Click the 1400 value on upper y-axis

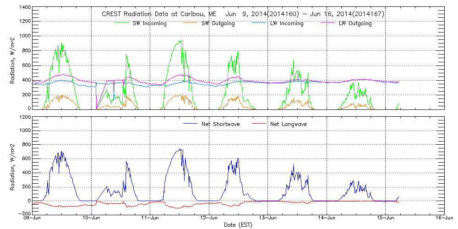click(26, 8)
